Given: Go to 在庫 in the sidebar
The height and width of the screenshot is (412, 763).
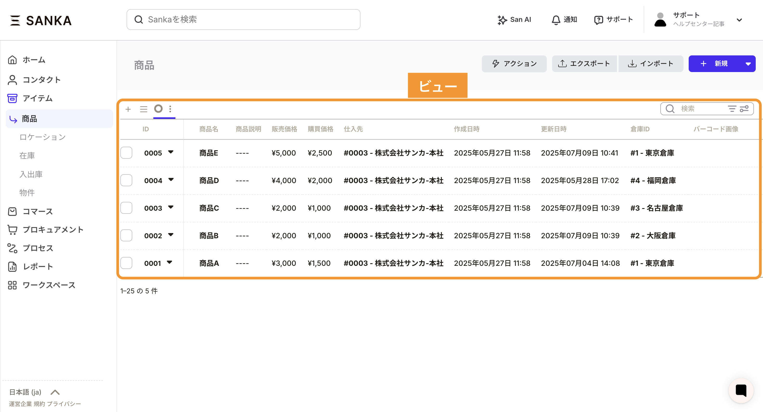Looking at the screenshot, I should [27, 156].
